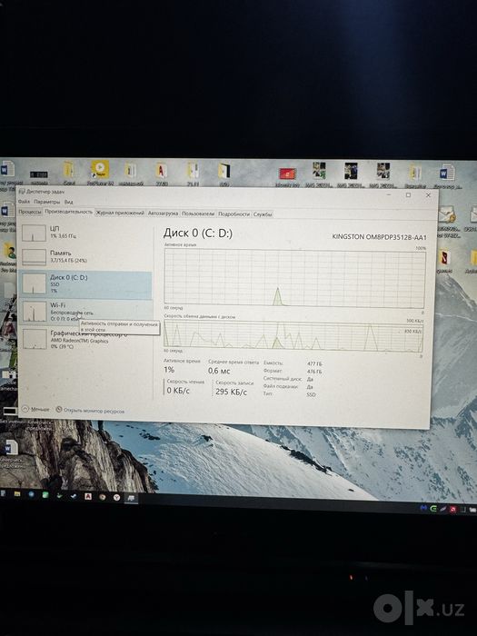The image size is (477, 636).
Task: Open File Explorer from the taskbar
Action: tap(17, 493)
